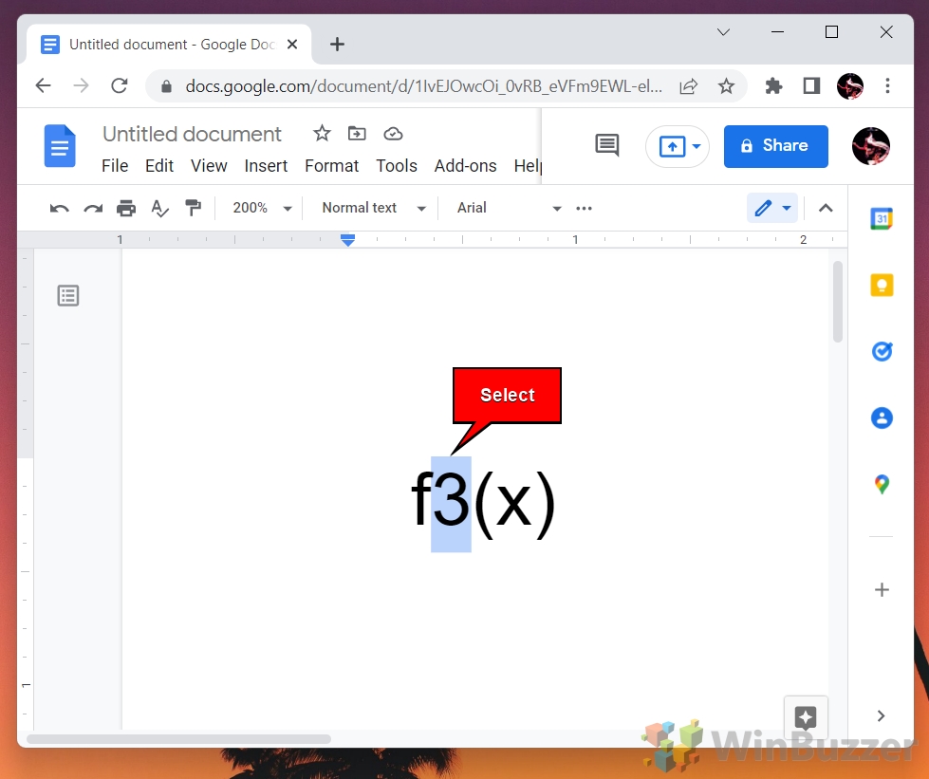The height and width of the screenshot is (779, 929).
Task: Print the document using printer icon
Action: coord(126,208)
